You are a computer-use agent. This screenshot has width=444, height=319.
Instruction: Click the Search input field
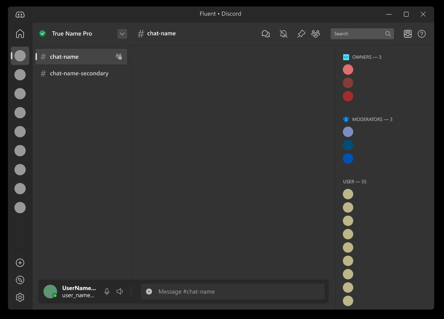click(359, 34)
